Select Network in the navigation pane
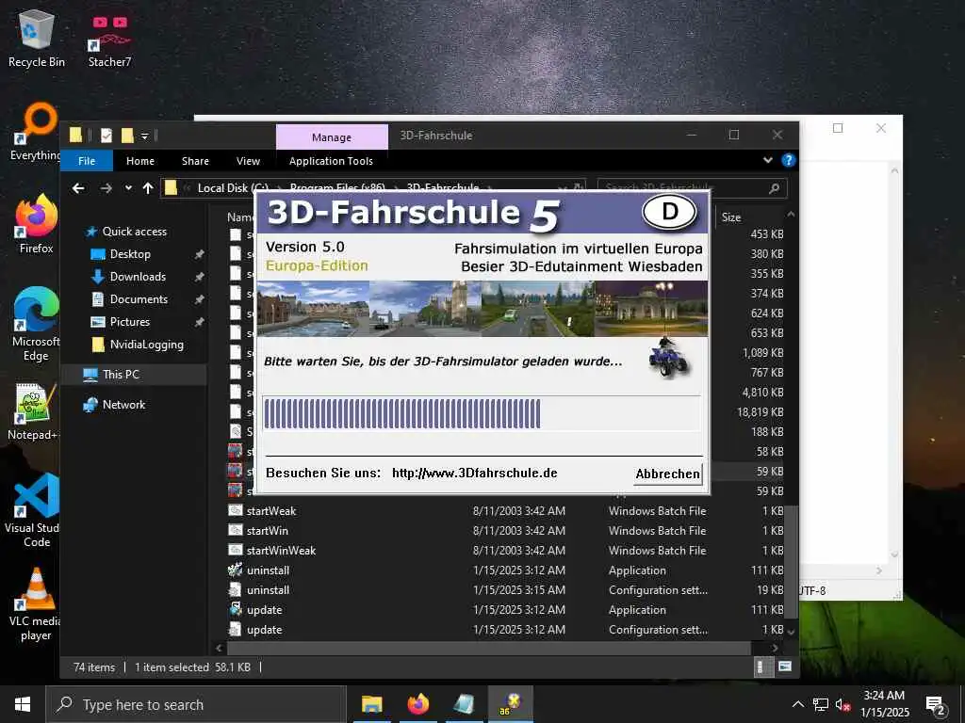This screenshot has width=965, height=723. click(x=123, y=405)
